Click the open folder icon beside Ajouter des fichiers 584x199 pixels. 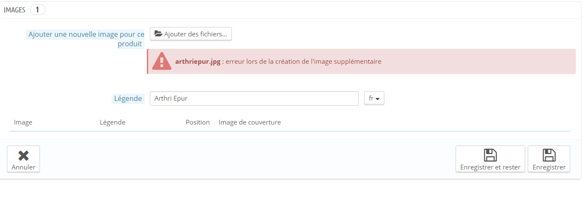tap(158, 34)
